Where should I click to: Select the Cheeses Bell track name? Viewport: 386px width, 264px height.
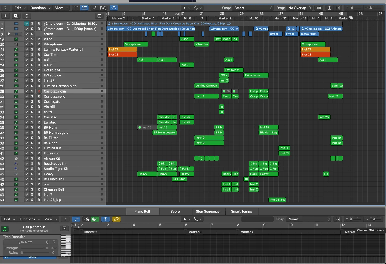(54, 189)
